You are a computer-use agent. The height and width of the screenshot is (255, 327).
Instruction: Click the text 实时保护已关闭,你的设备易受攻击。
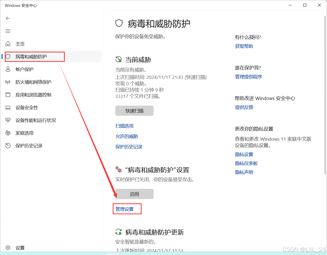pyautogui.click(x=155, y=179)
